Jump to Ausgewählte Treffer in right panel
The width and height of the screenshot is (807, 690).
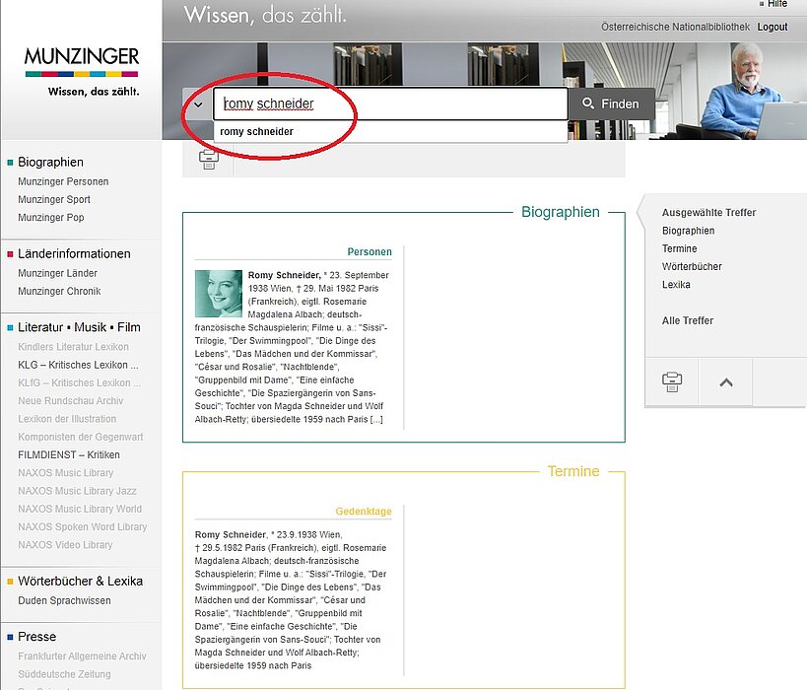[708, 212]
